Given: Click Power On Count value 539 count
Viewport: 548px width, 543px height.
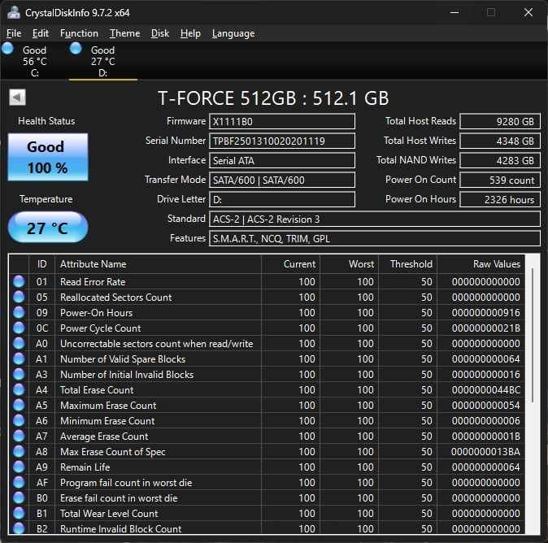Looking at the screenshot, I should (x=500, y=180).
